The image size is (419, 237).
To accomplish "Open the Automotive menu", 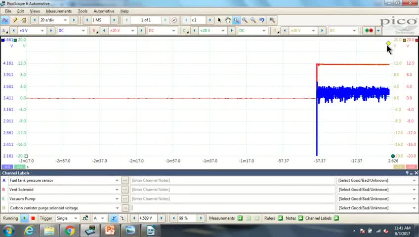I will [104, 11].
